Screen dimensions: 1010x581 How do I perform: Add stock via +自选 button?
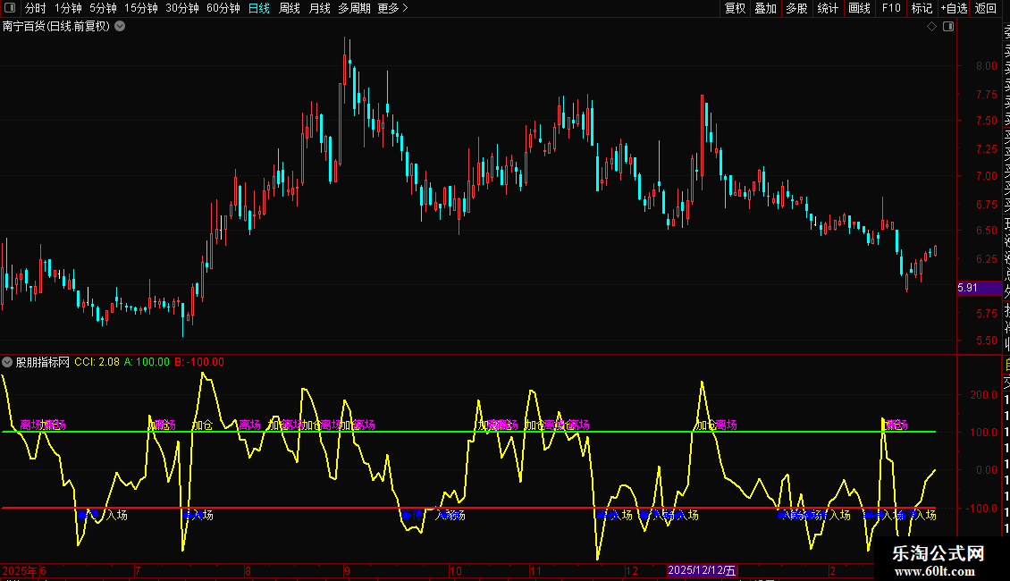coord(954,8)
